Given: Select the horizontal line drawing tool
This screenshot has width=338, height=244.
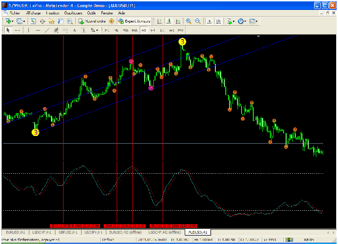Looking at the screenshot, I should [x=38, y=30].
